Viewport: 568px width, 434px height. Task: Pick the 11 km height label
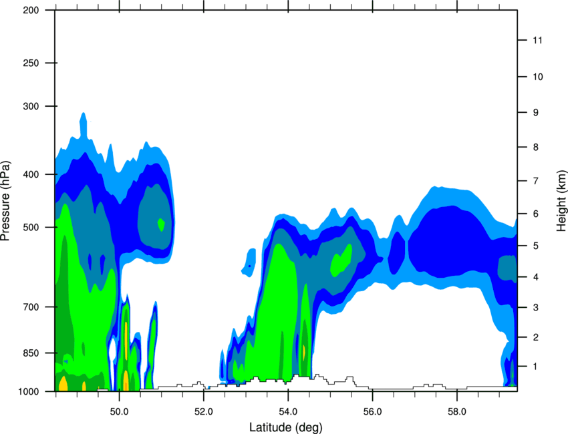[538, 40]
